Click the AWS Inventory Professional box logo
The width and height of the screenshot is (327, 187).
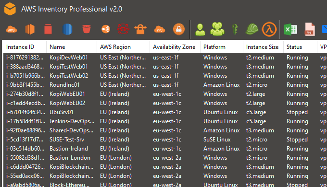[10, 9]
